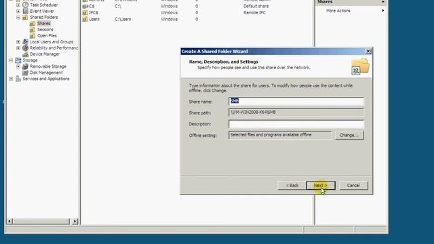
Task: Expand the Event Viewer node
Action: [x=18, y=11]
